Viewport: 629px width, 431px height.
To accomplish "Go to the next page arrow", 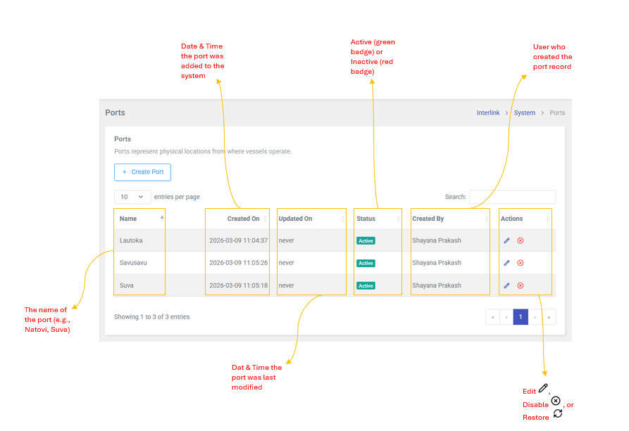I will pos(535,317).
